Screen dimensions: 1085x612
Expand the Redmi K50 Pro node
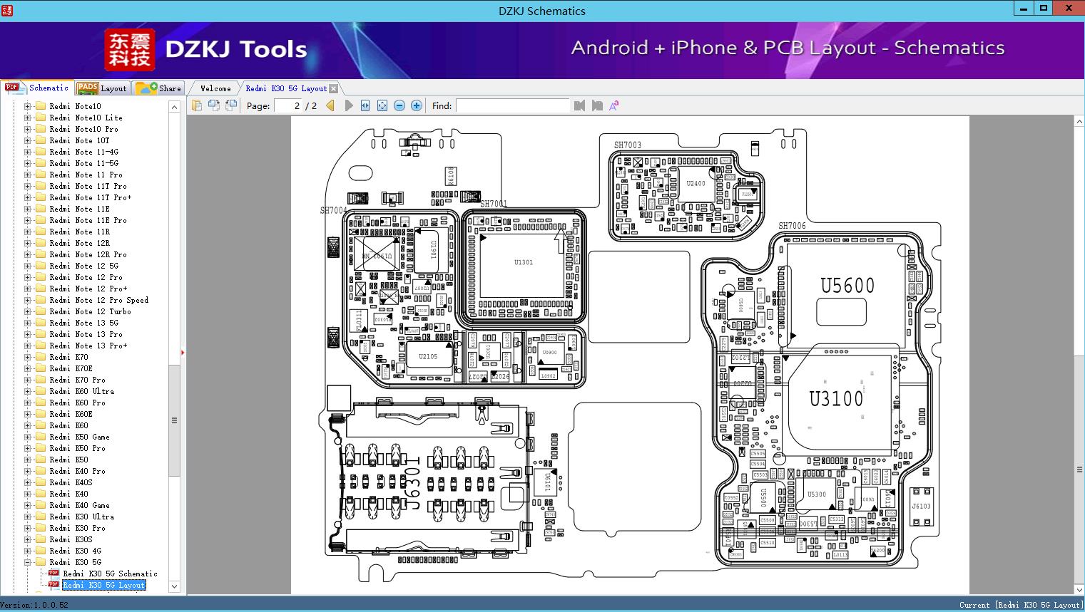click(27, 448)
